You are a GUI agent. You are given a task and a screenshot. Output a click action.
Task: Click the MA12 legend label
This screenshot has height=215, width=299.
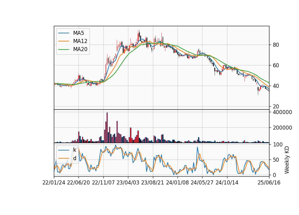pos(80,41)
